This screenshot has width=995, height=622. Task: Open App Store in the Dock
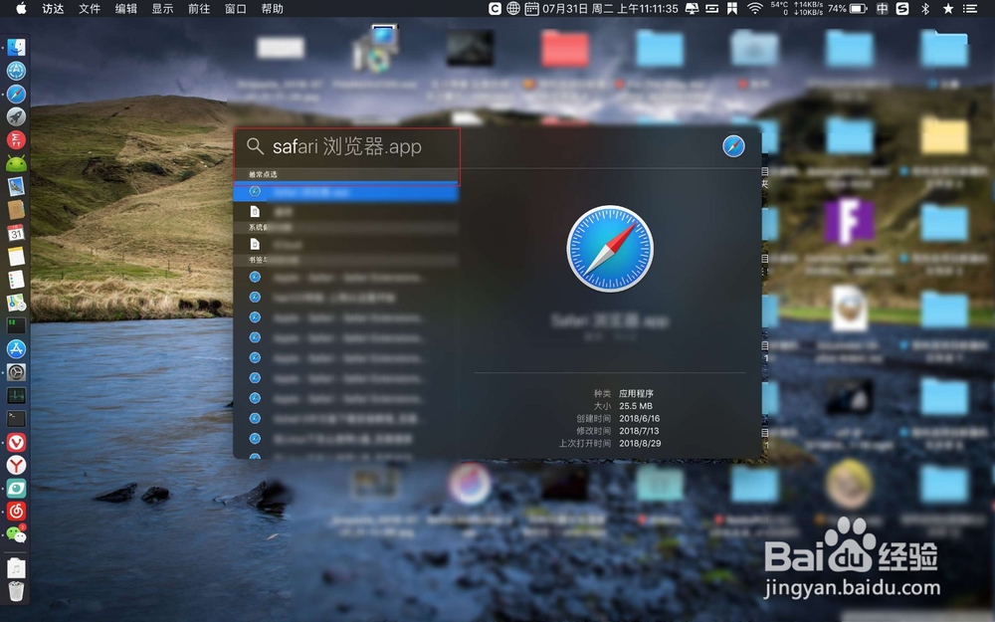[x=16, y=348]
